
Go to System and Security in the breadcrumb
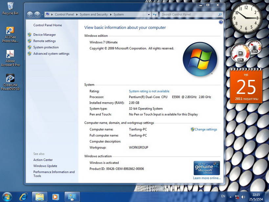(94, 14)
